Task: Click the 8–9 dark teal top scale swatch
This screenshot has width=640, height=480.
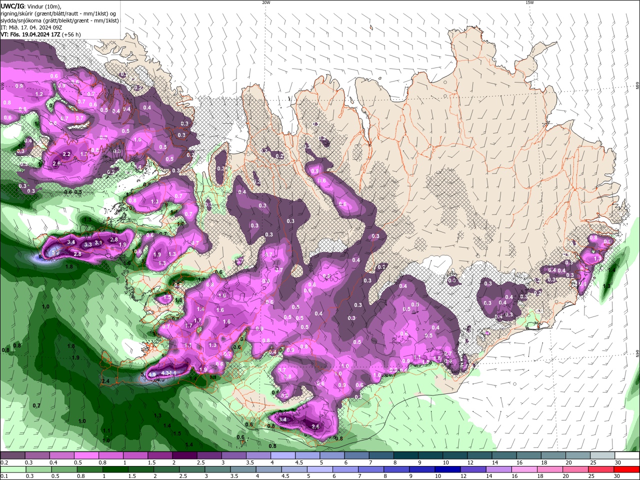Action: point(406,455)
